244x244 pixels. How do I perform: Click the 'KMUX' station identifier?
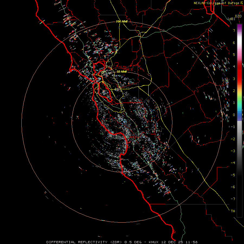(x=154, y=242)
